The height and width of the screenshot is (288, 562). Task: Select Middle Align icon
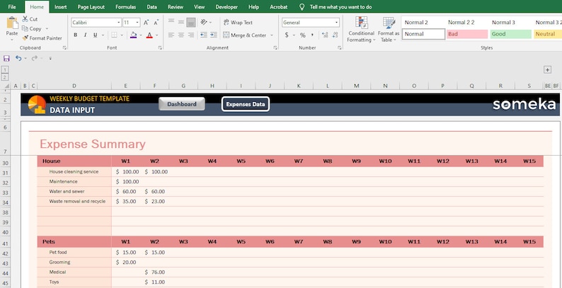181,22
